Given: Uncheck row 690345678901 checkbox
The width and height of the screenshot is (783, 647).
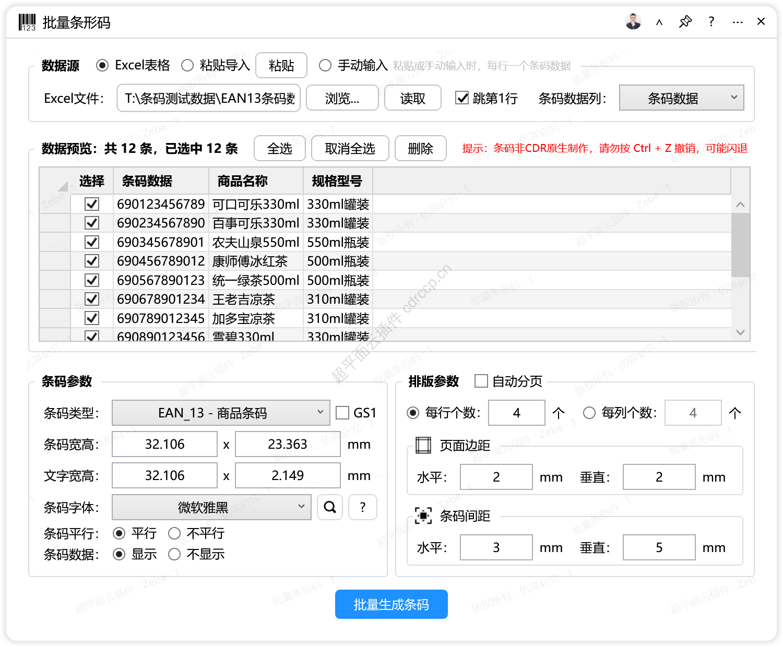Looking at the screenshot, I should 92,242.
